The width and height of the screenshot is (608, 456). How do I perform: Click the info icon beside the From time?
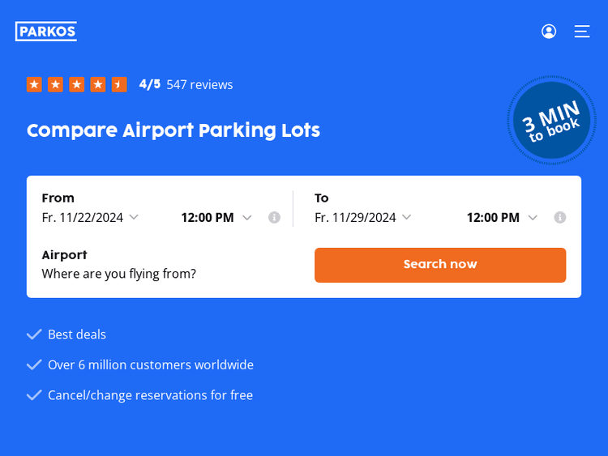click(x=274, y=217)
